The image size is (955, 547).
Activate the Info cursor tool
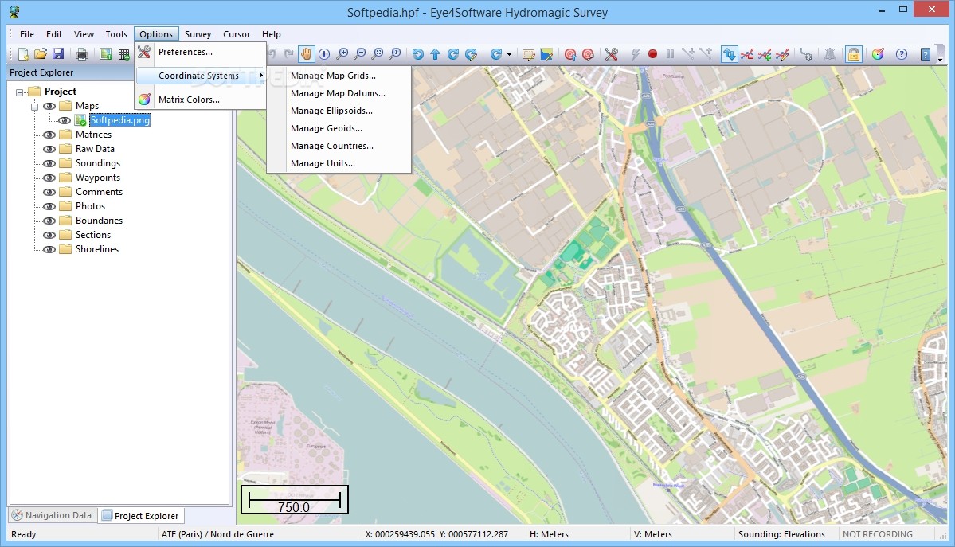(x=324, y=54)
